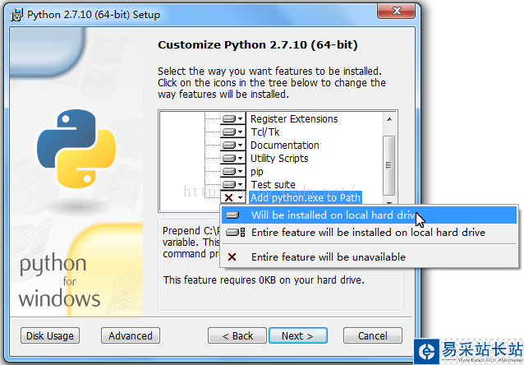
Task: Close the Python Setup window
Action: click(397, 11)
